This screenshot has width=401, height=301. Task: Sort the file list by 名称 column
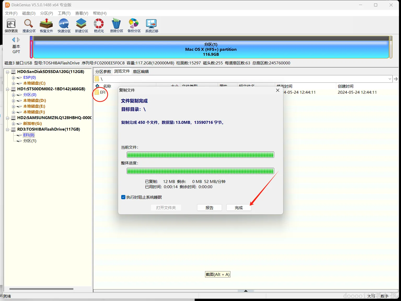[x=107, y=86]
